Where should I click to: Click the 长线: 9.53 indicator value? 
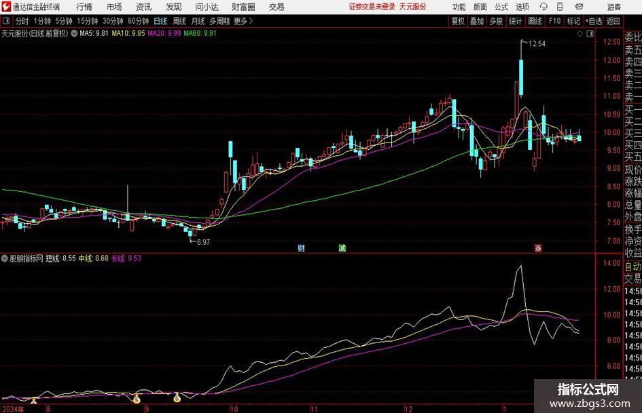(x=126, y=258)
